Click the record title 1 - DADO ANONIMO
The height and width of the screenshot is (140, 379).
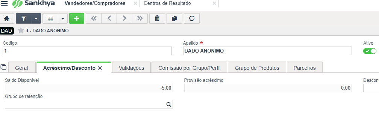(x=47, y=31)
